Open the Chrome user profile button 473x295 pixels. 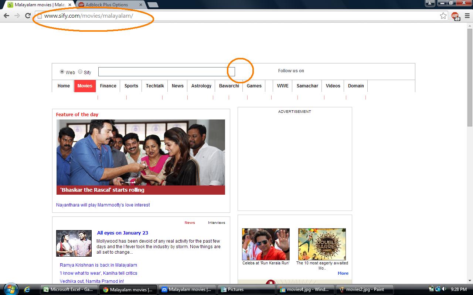(x=430, y=3)
